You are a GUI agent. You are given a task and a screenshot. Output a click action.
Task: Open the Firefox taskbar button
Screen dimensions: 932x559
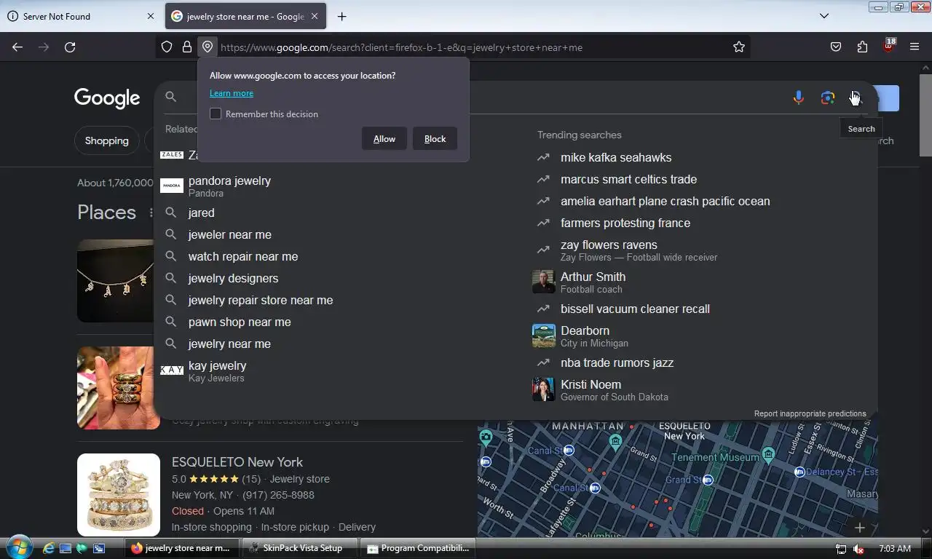pyautogui.click(x=183, y=548)
